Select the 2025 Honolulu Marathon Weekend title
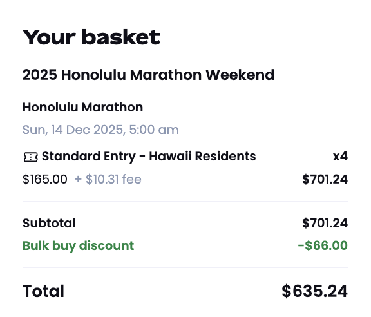This screenshot has height=317, width=371. click(x=148, y=75)
